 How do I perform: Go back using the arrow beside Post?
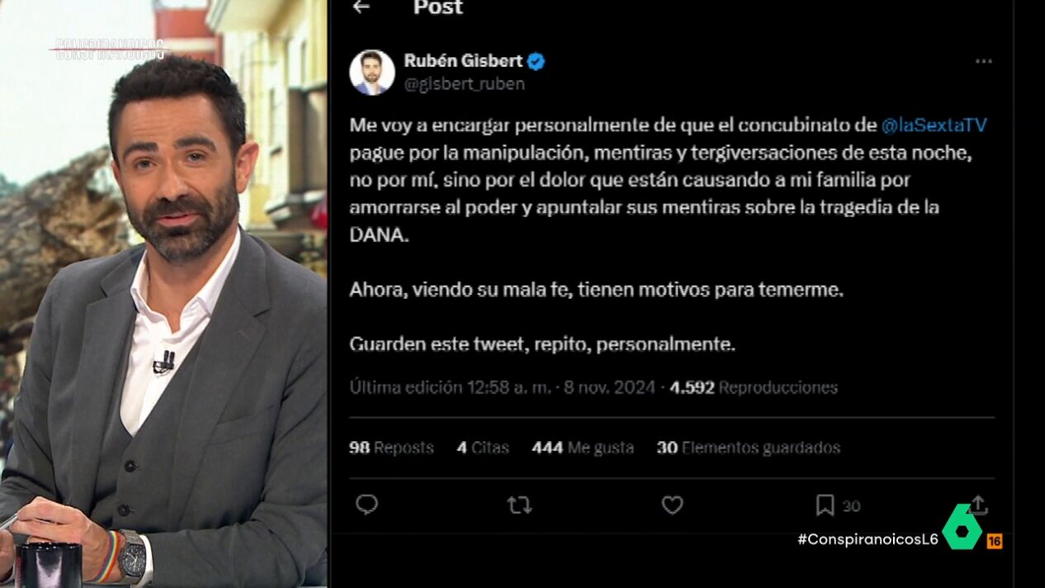pyautogui.click(x=360, y=7)
